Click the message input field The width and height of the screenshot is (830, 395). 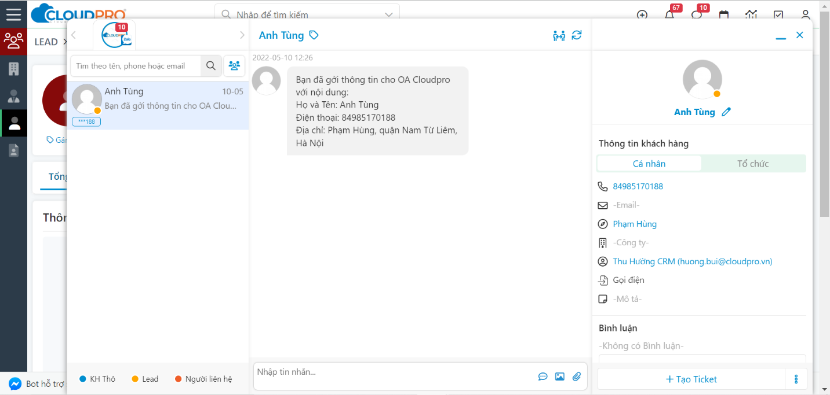point(394,372)
